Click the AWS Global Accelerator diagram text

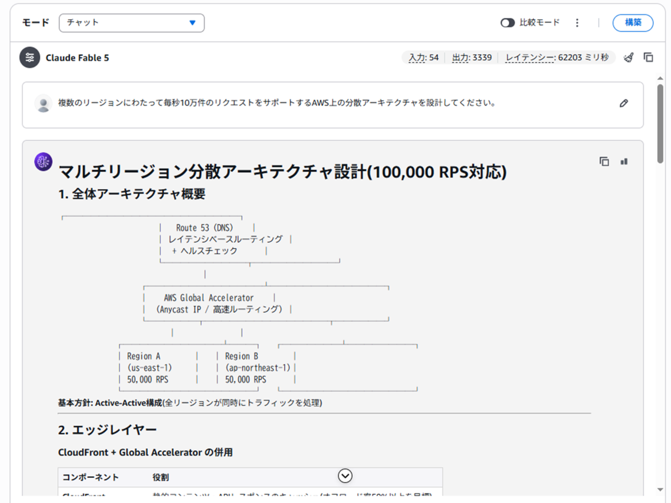209,298
